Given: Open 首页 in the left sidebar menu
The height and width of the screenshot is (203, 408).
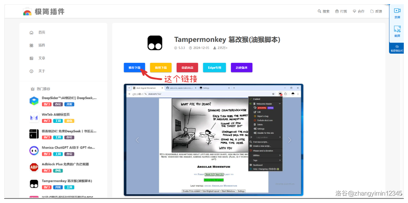Looking at the screenshot, I should (x=41, y=32).
